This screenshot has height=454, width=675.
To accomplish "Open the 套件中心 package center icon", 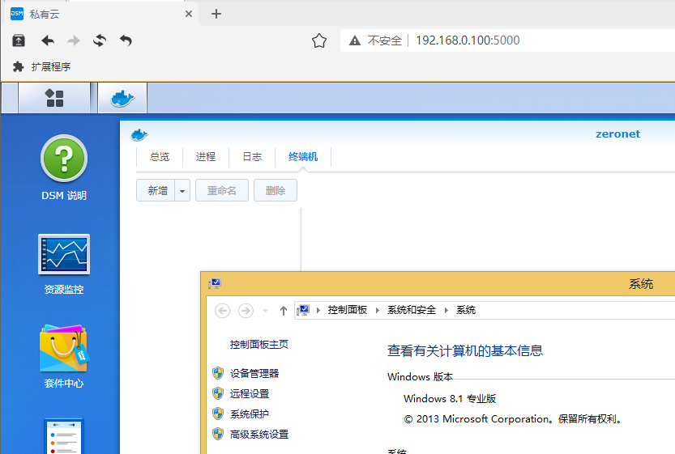I will pos(64,349).
